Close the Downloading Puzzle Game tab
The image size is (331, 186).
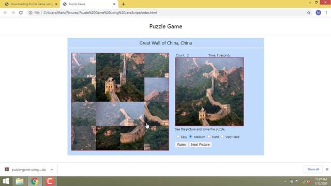click(56, 4)
